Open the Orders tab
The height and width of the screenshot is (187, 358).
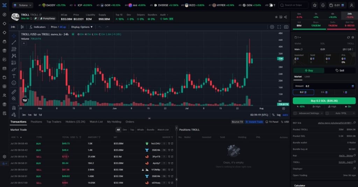[130, 122]
